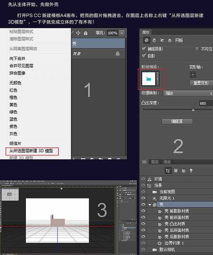The width and height of the screenshot is (213, 255).
Task: Switch to the 3D tab
Action: point(144,162)
